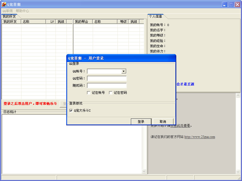
Task: Open the QQ菲佣 menu
Action: point(8,11)
